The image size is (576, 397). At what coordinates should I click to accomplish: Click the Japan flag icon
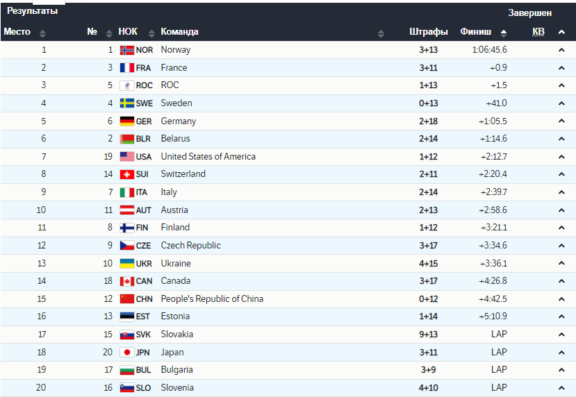(x=126, y=353)
